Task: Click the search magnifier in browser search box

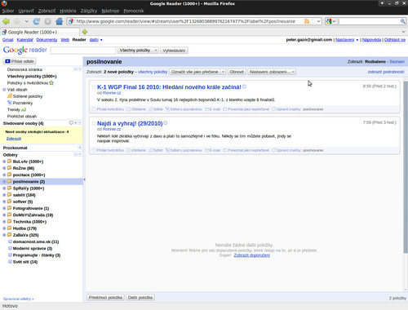Action: tap(402, 21)
